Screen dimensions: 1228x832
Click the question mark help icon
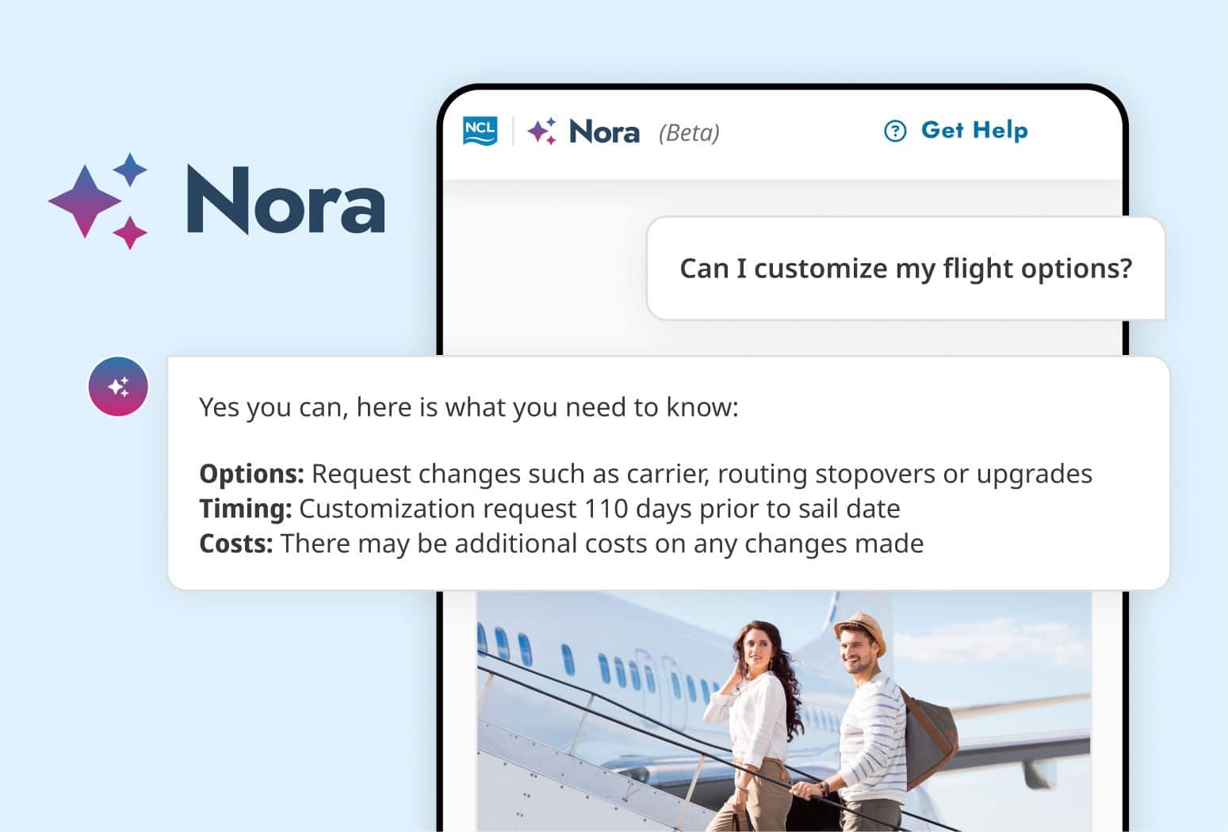894,131
